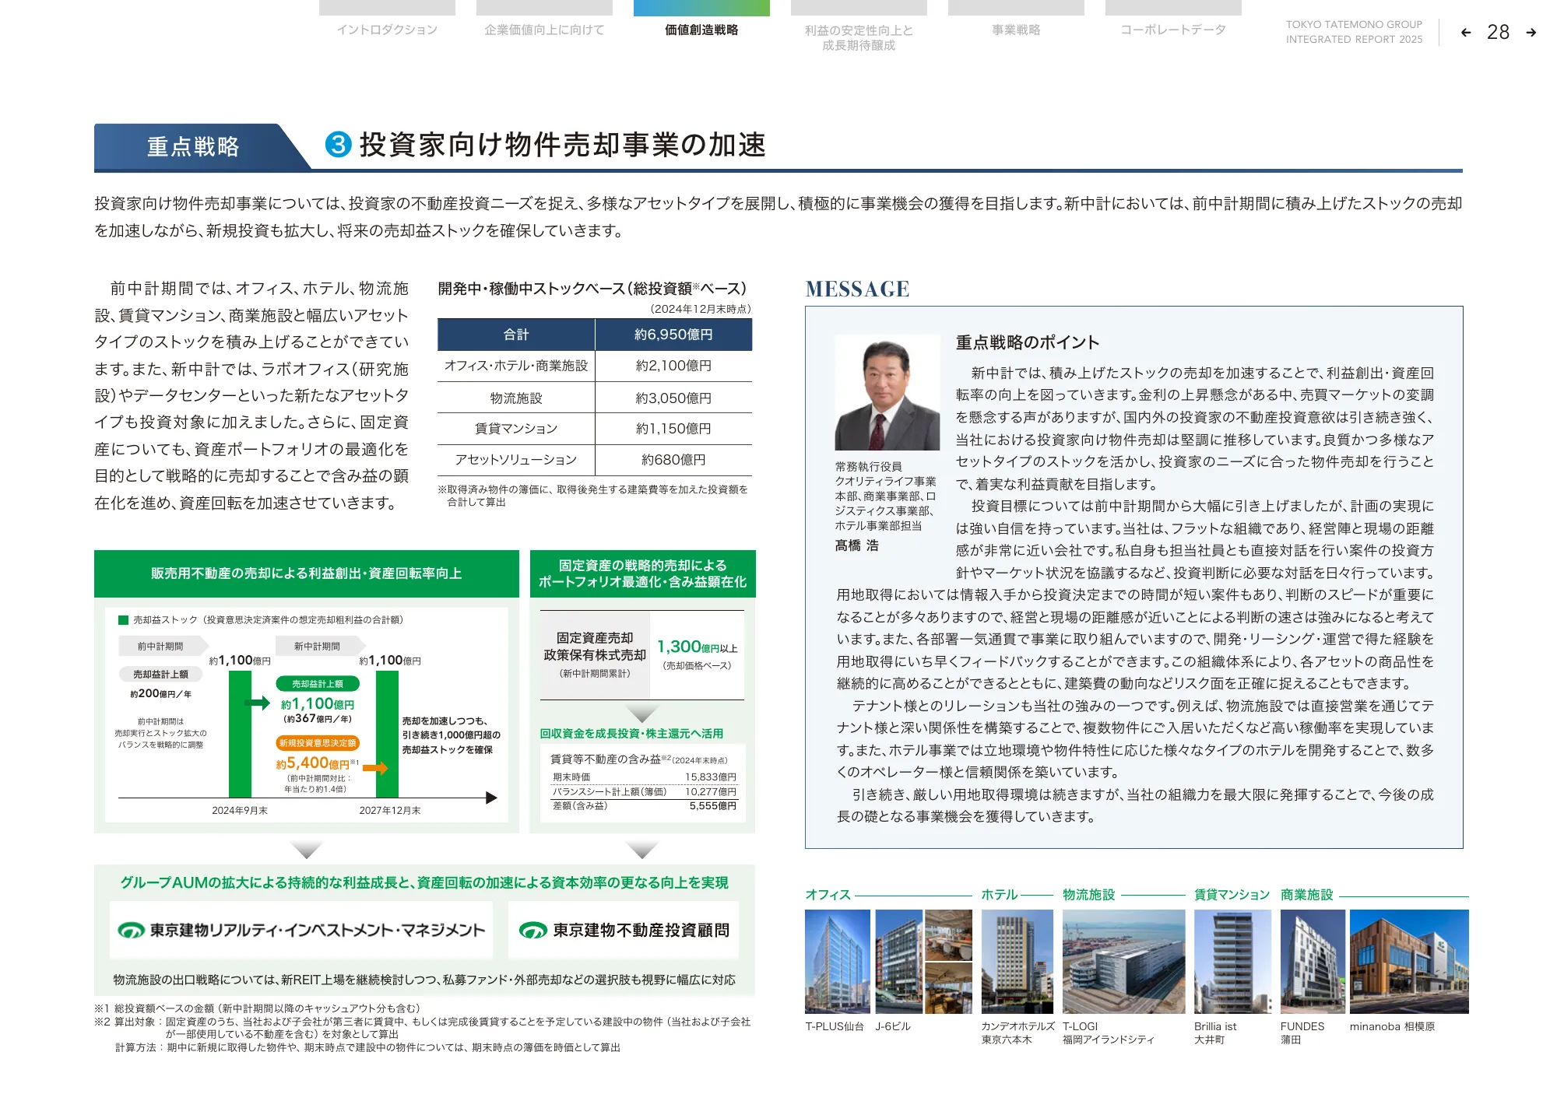Viewport: 1557px width, 1101px height.
Task: Open the コーポレートデータ tab
Action: pyautogui.click(x=1172, y=30)
